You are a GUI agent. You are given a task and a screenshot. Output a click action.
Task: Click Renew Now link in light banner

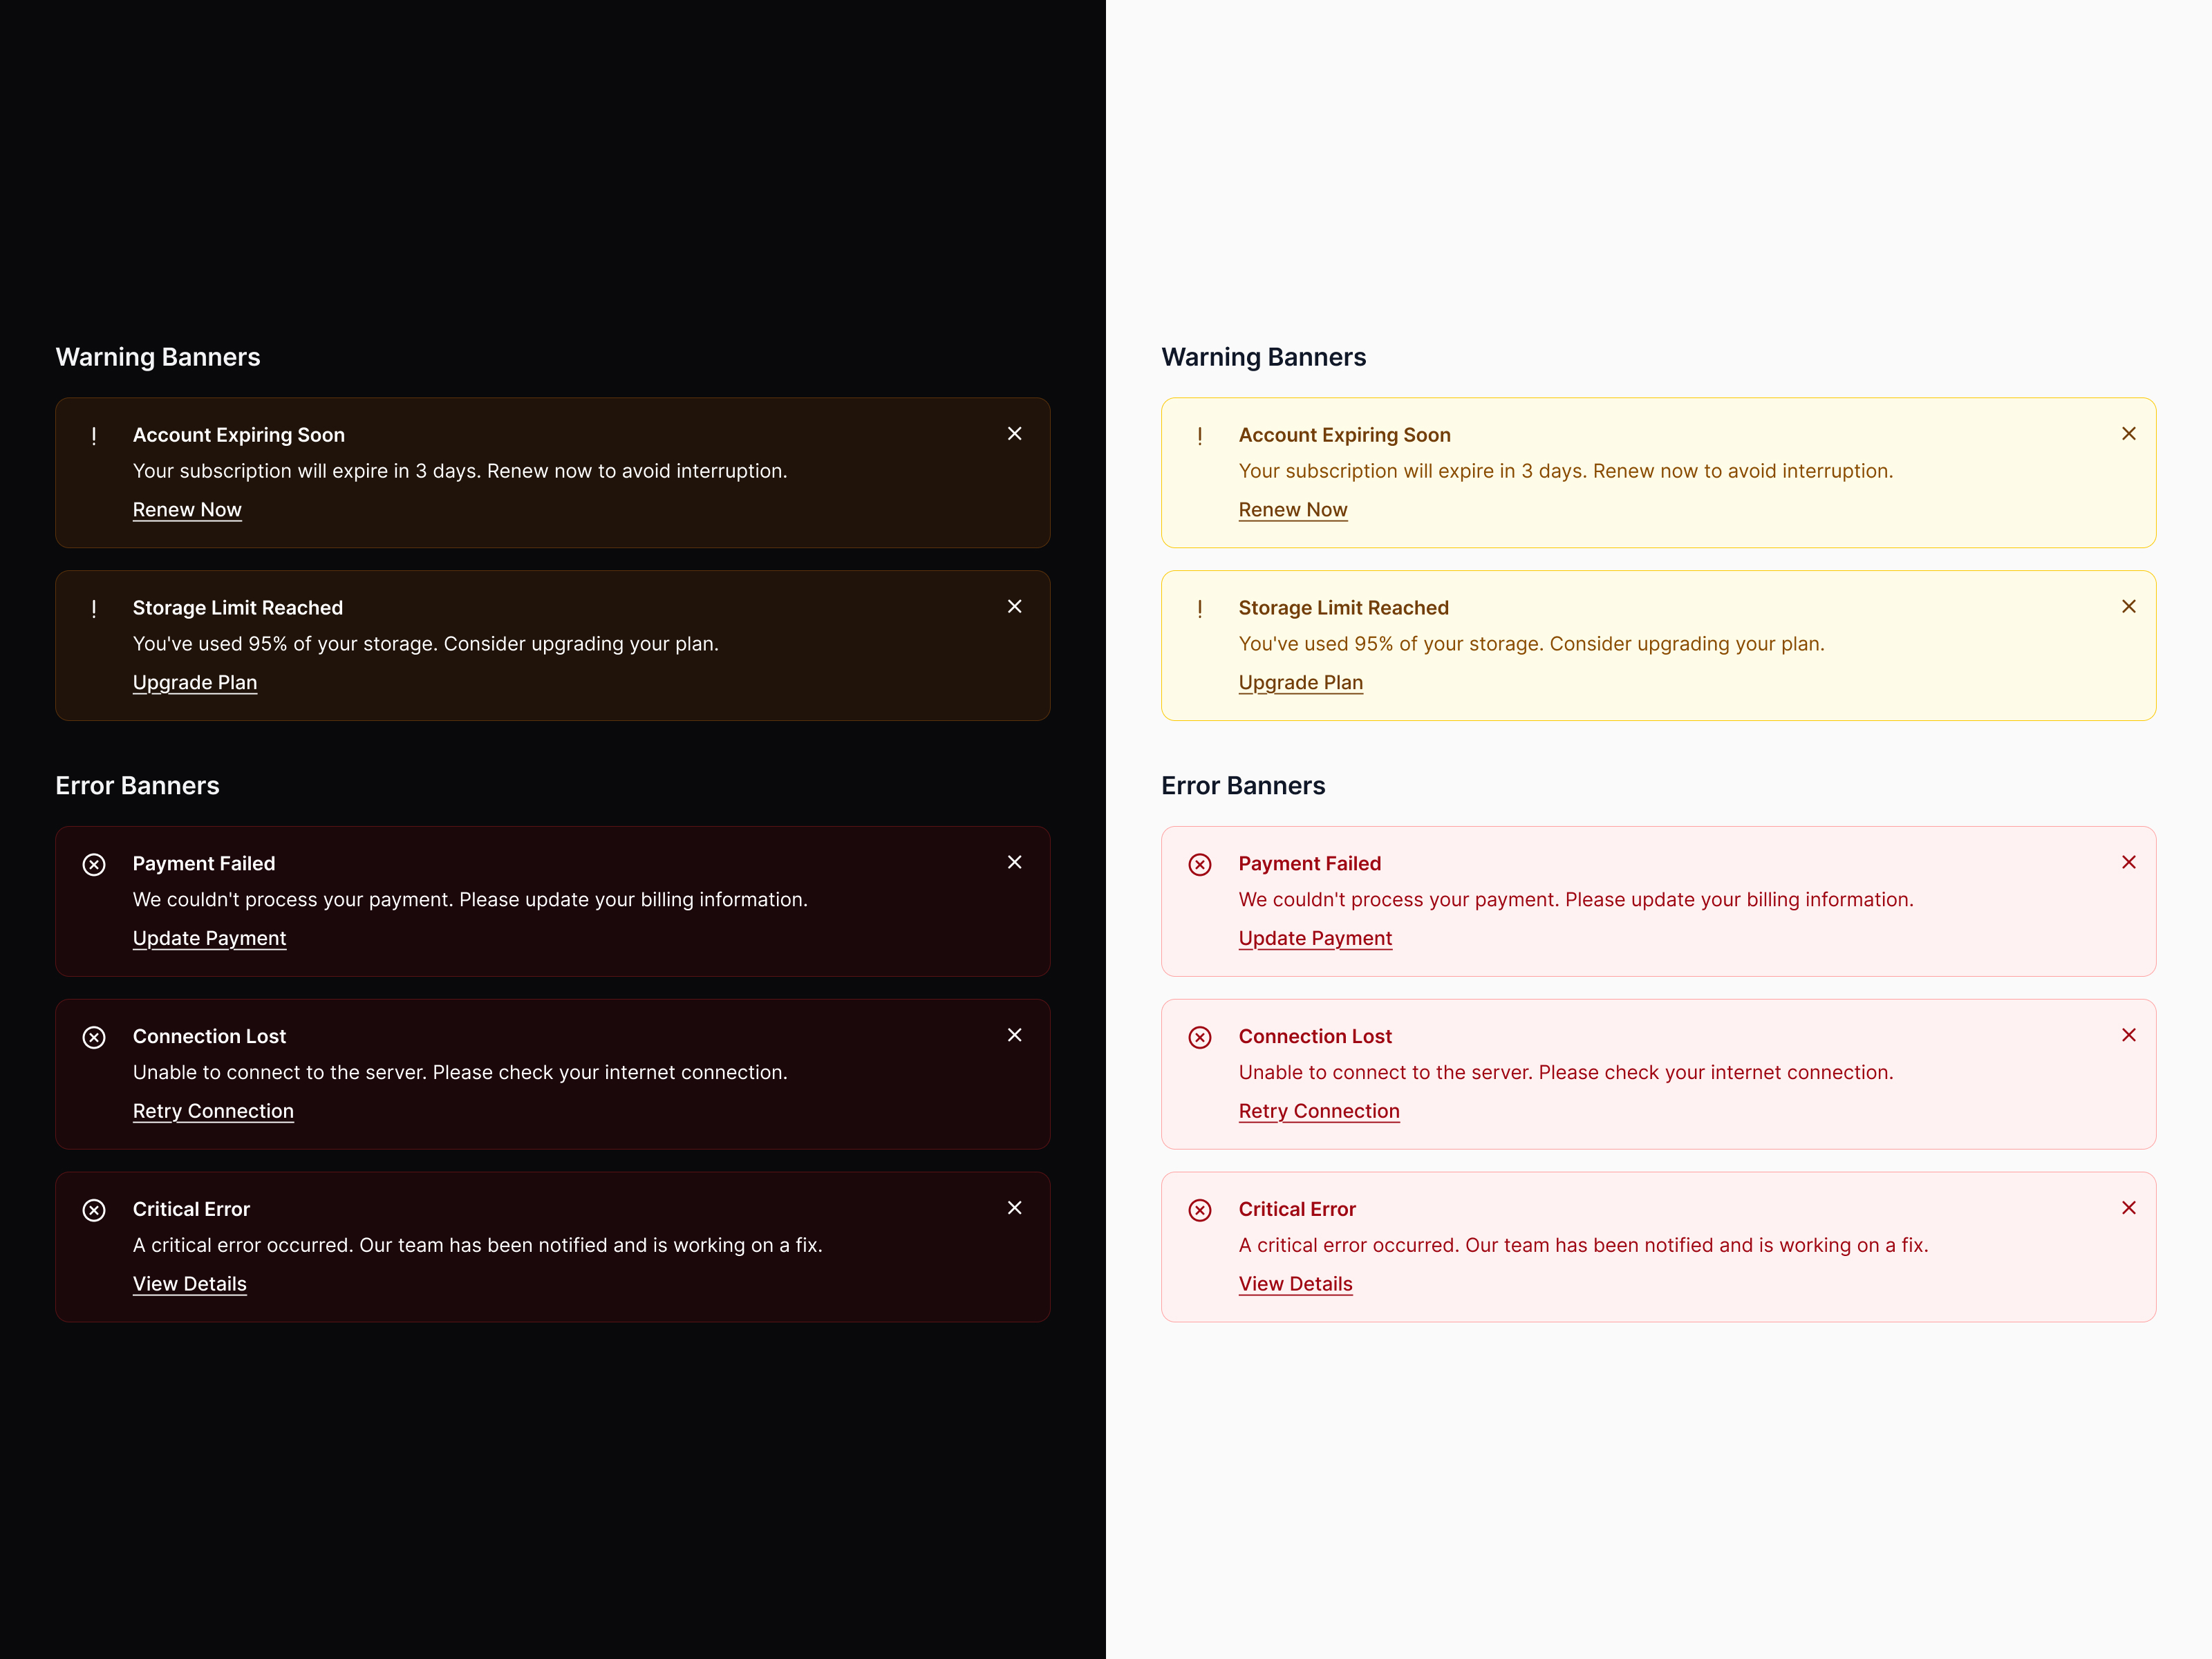(x=1293, y=510)
